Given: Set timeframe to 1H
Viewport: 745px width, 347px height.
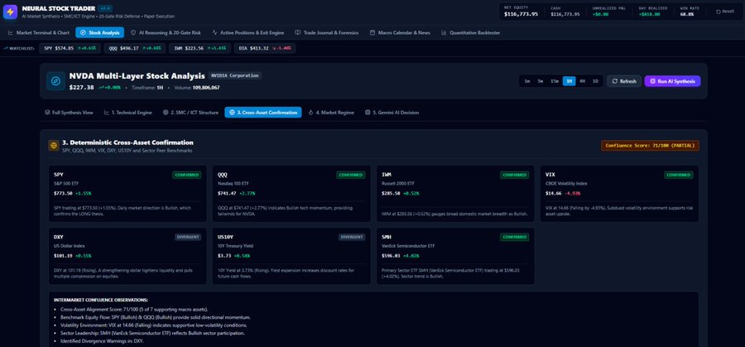Looking at the screenshot, I should tap(569, 81).
